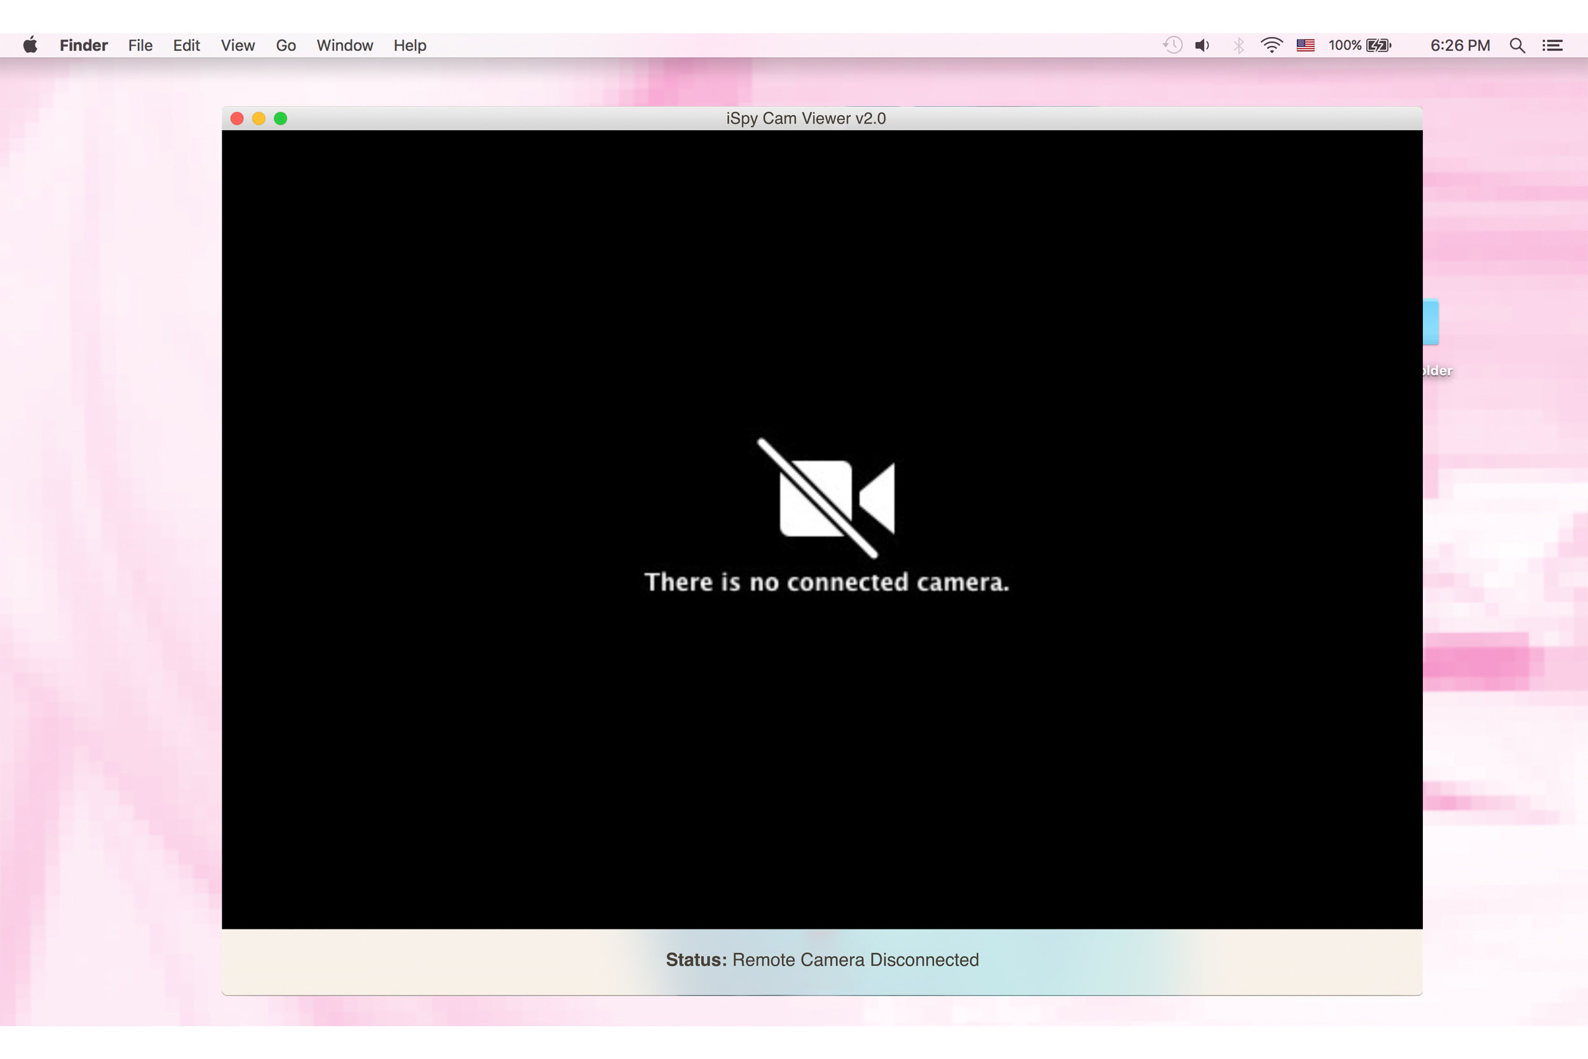The height and width of the screenshot is (1059, 1588).
Task: Click "There is no connected camera." message
Action: (826, 581)
